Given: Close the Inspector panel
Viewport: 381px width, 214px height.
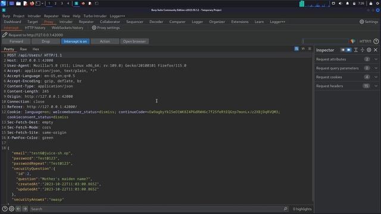Looking at the screenshot, I should [x=376, y=50].
